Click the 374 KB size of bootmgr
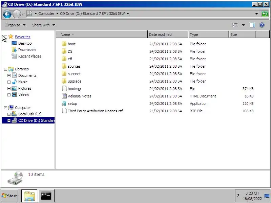The width and height of the screenshot is (271, 203). click(x=248, y=89)
